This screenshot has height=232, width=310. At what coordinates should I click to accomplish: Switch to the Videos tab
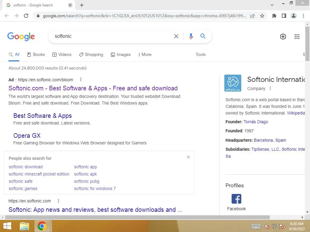click(62, 55)
